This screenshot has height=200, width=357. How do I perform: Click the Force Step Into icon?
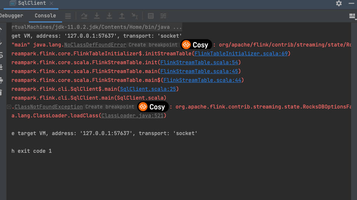[x=109, y=16]
